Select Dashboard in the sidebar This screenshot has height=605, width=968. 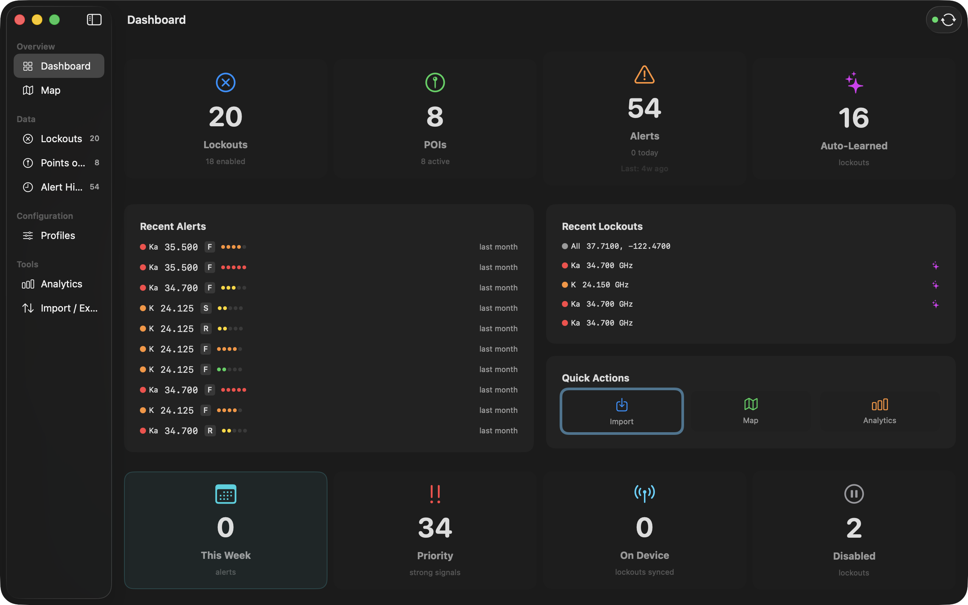(59, 66)
